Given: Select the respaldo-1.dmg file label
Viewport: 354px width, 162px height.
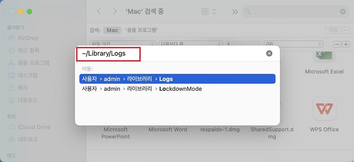Looking at the screenshot, I should [x=220, y=129].
